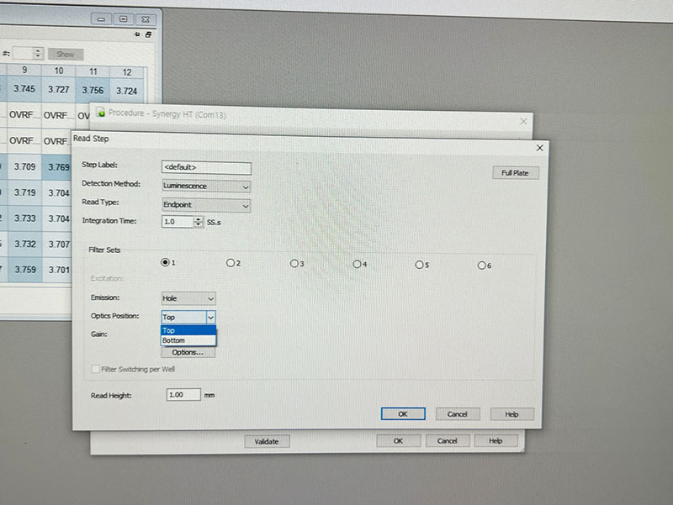Close the Read Step dialog window
The width and height of the screenshot is (673, 505).
pos(539,148)
